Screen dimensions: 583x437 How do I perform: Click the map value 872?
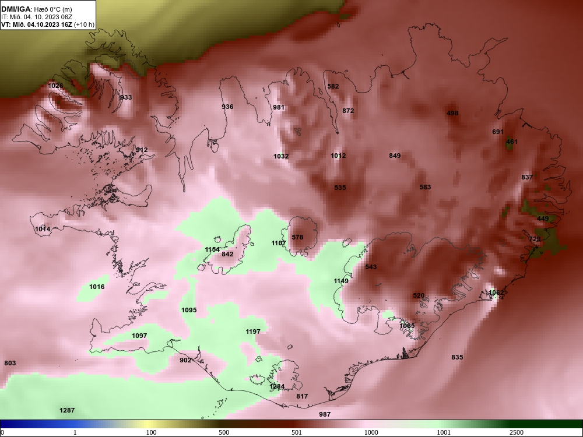point(349,111)
